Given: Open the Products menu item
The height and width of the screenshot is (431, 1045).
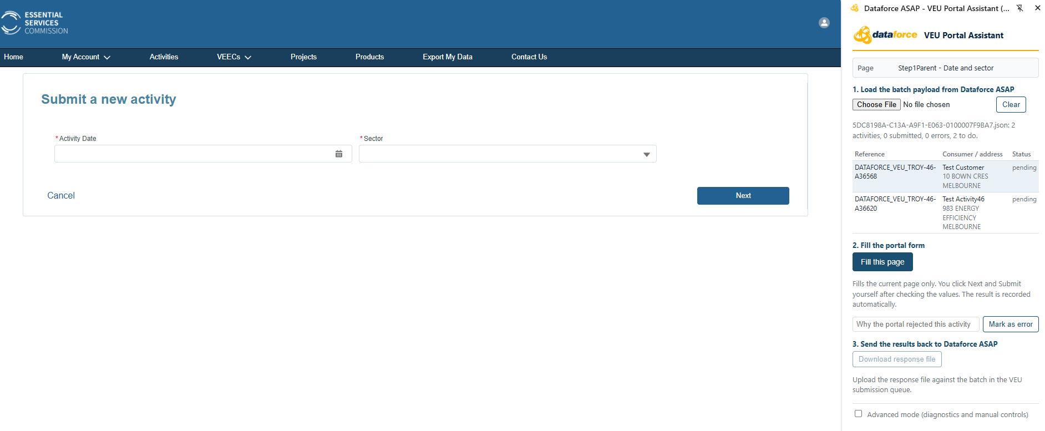Looking at the screenshot, I should 369,57.
